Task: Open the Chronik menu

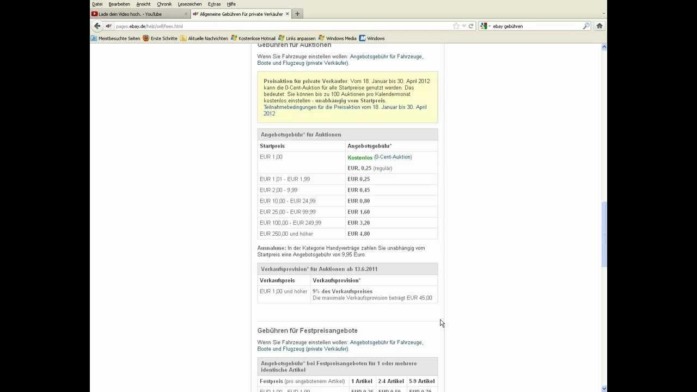Action: 164,4
